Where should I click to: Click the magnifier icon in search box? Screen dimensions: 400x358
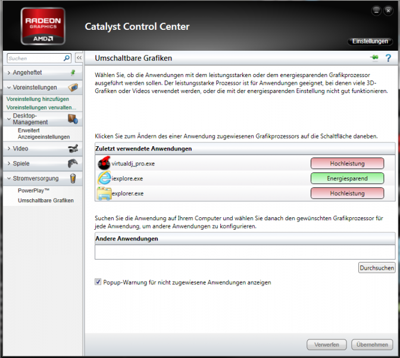point(66,58)
